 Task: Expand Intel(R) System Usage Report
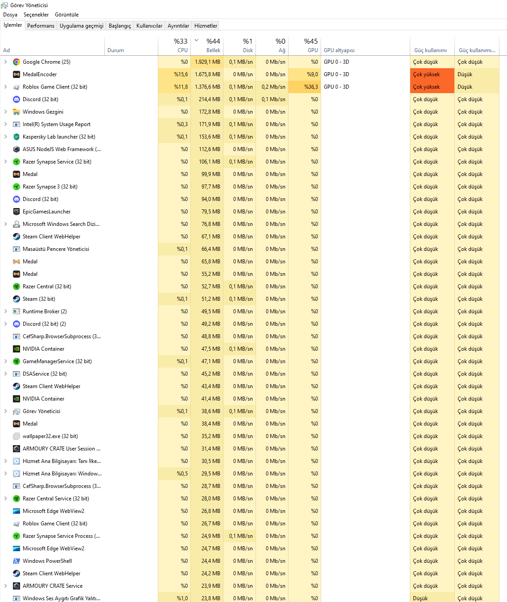click(5, 124)
